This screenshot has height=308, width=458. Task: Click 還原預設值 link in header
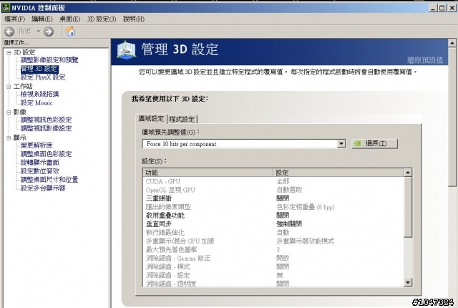(x=425, y=60)
